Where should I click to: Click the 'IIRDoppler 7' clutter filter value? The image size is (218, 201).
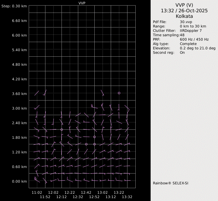click(x=190, y=31)
